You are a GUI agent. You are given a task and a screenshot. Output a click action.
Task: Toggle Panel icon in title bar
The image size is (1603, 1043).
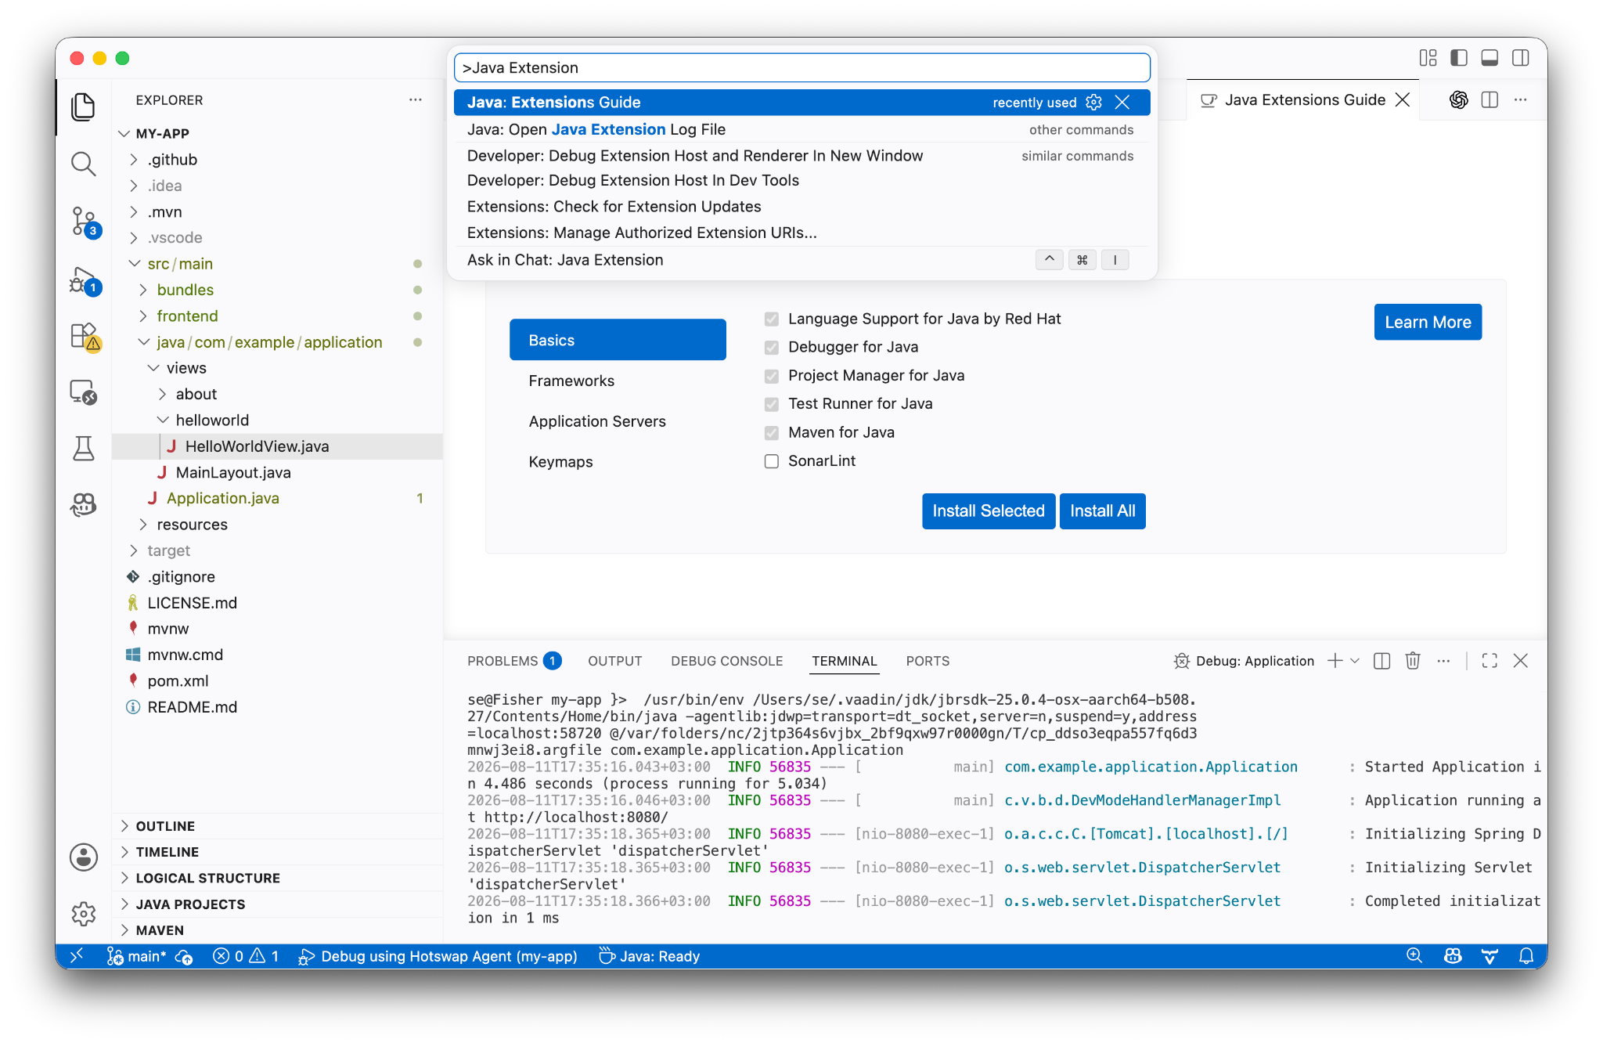click(1490, 58)
